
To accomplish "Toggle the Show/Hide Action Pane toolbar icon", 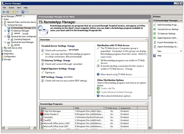I will tap(27, 12).
